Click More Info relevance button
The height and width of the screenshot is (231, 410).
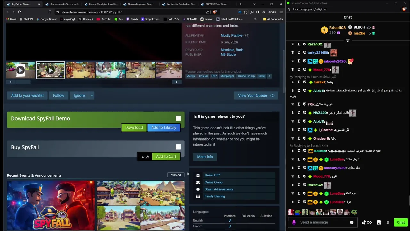(x=205, y=157)
